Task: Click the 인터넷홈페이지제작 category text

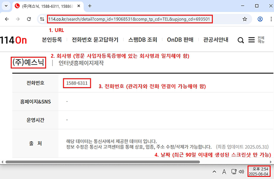Action: 81,63
